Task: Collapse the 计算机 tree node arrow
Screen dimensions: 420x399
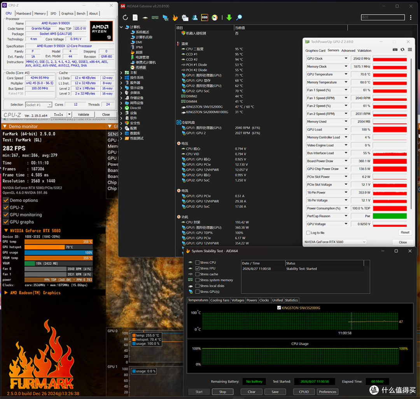Action: (121, 27)
